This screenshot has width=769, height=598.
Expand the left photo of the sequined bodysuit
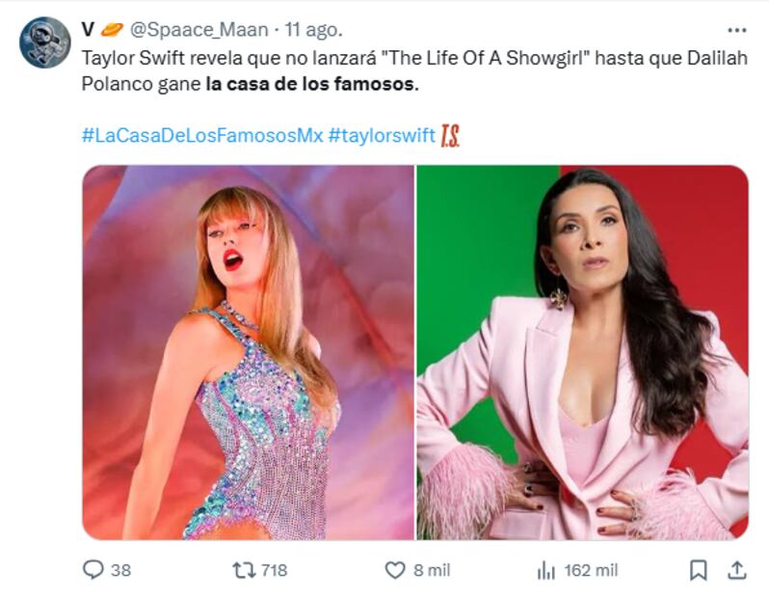click(248, 352)
